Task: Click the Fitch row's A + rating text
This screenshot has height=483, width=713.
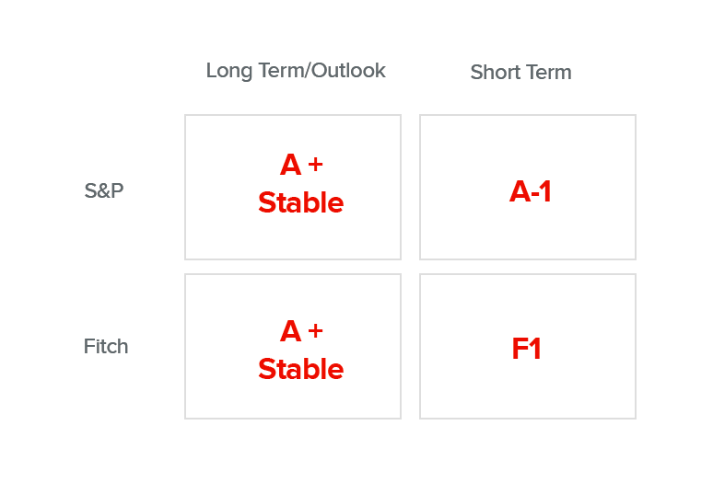Action: (301, 331)
